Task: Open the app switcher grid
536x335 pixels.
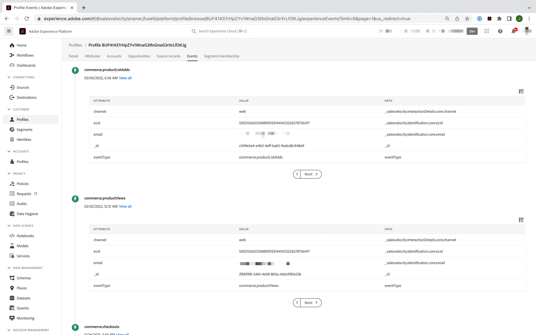Action: (x=487, y=31)
